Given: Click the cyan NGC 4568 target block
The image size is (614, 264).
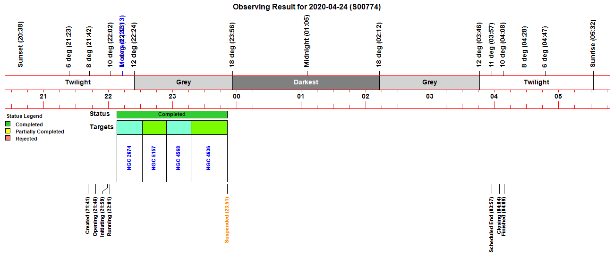Looking at the screenshot, I should 179,128.
